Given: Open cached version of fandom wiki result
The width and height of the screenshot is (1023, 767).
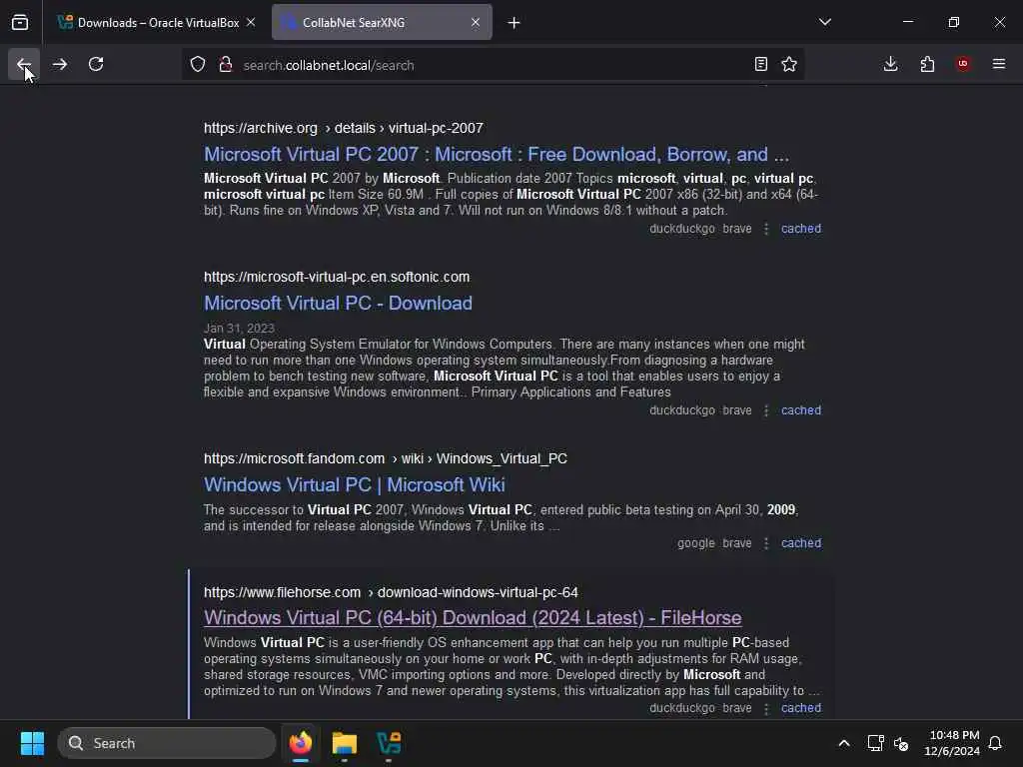Looking at the screenshot, I should click(x=801, y=543).
